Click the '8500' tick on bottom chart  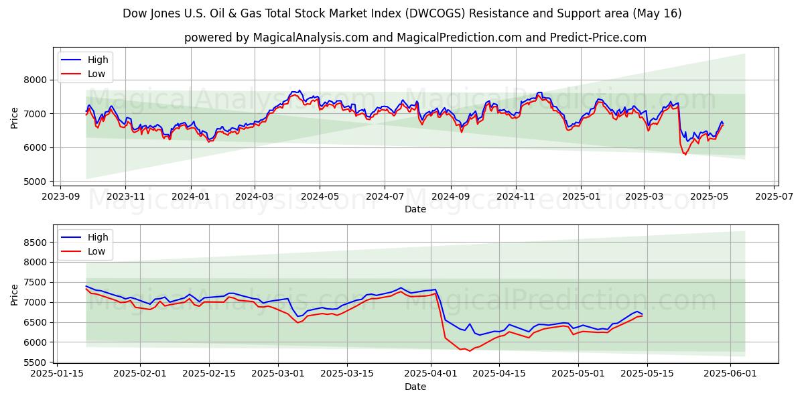(36, 243)
